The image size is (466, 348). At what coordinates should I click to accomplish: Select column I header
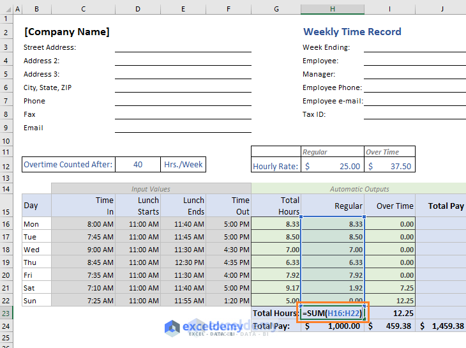coord(389,9)
